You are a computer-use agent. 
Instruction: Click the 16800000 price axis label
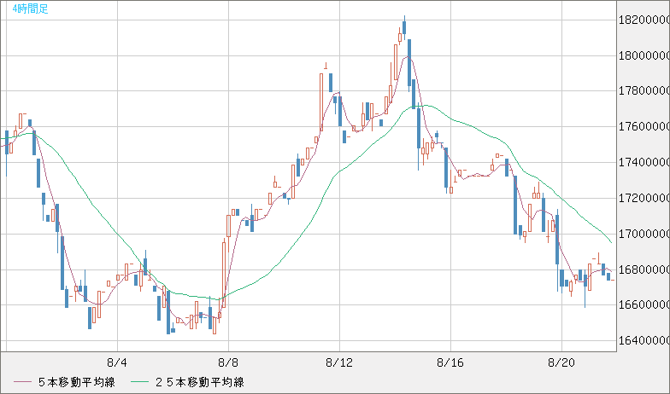pyautogui.click(x=644, y=269)
